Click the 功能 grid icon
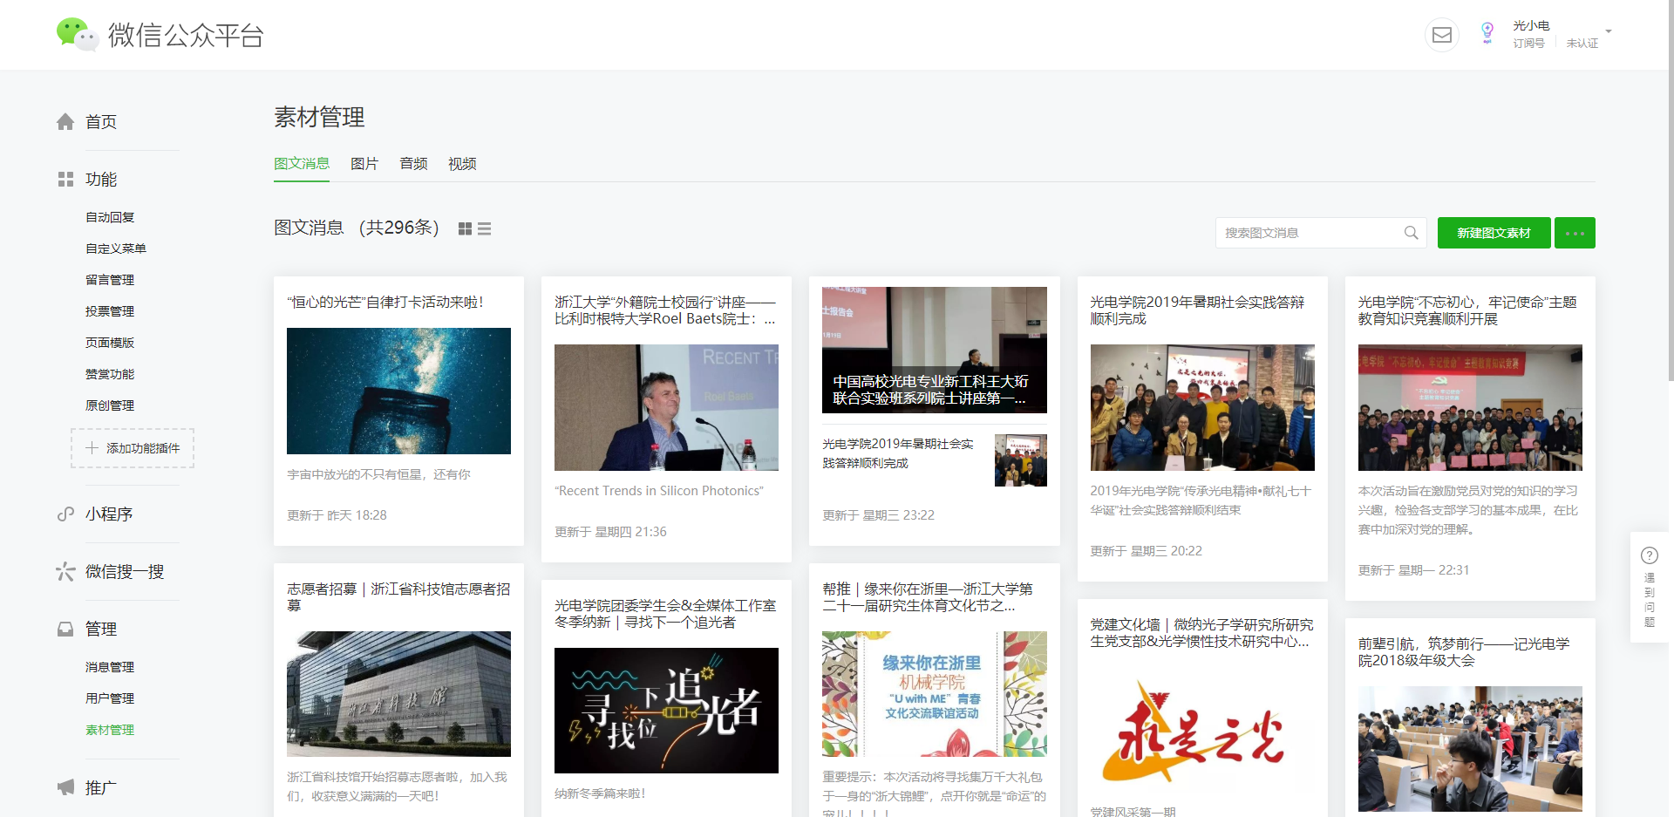 click(x=65, y=180)
